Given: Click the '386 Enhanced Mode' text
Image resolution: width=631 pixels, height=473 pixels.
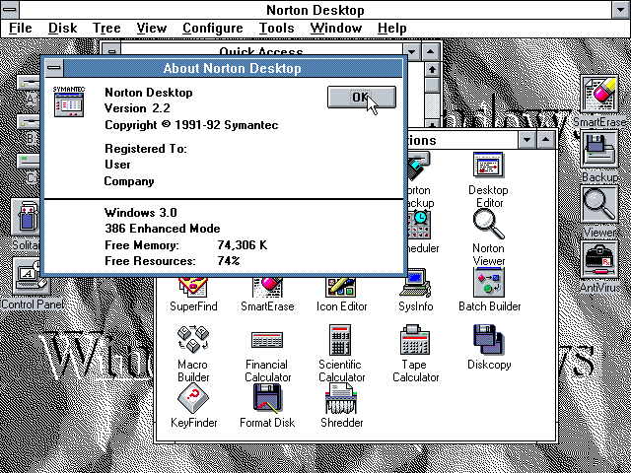Looking at the screenshot, I should pos(163,229).
